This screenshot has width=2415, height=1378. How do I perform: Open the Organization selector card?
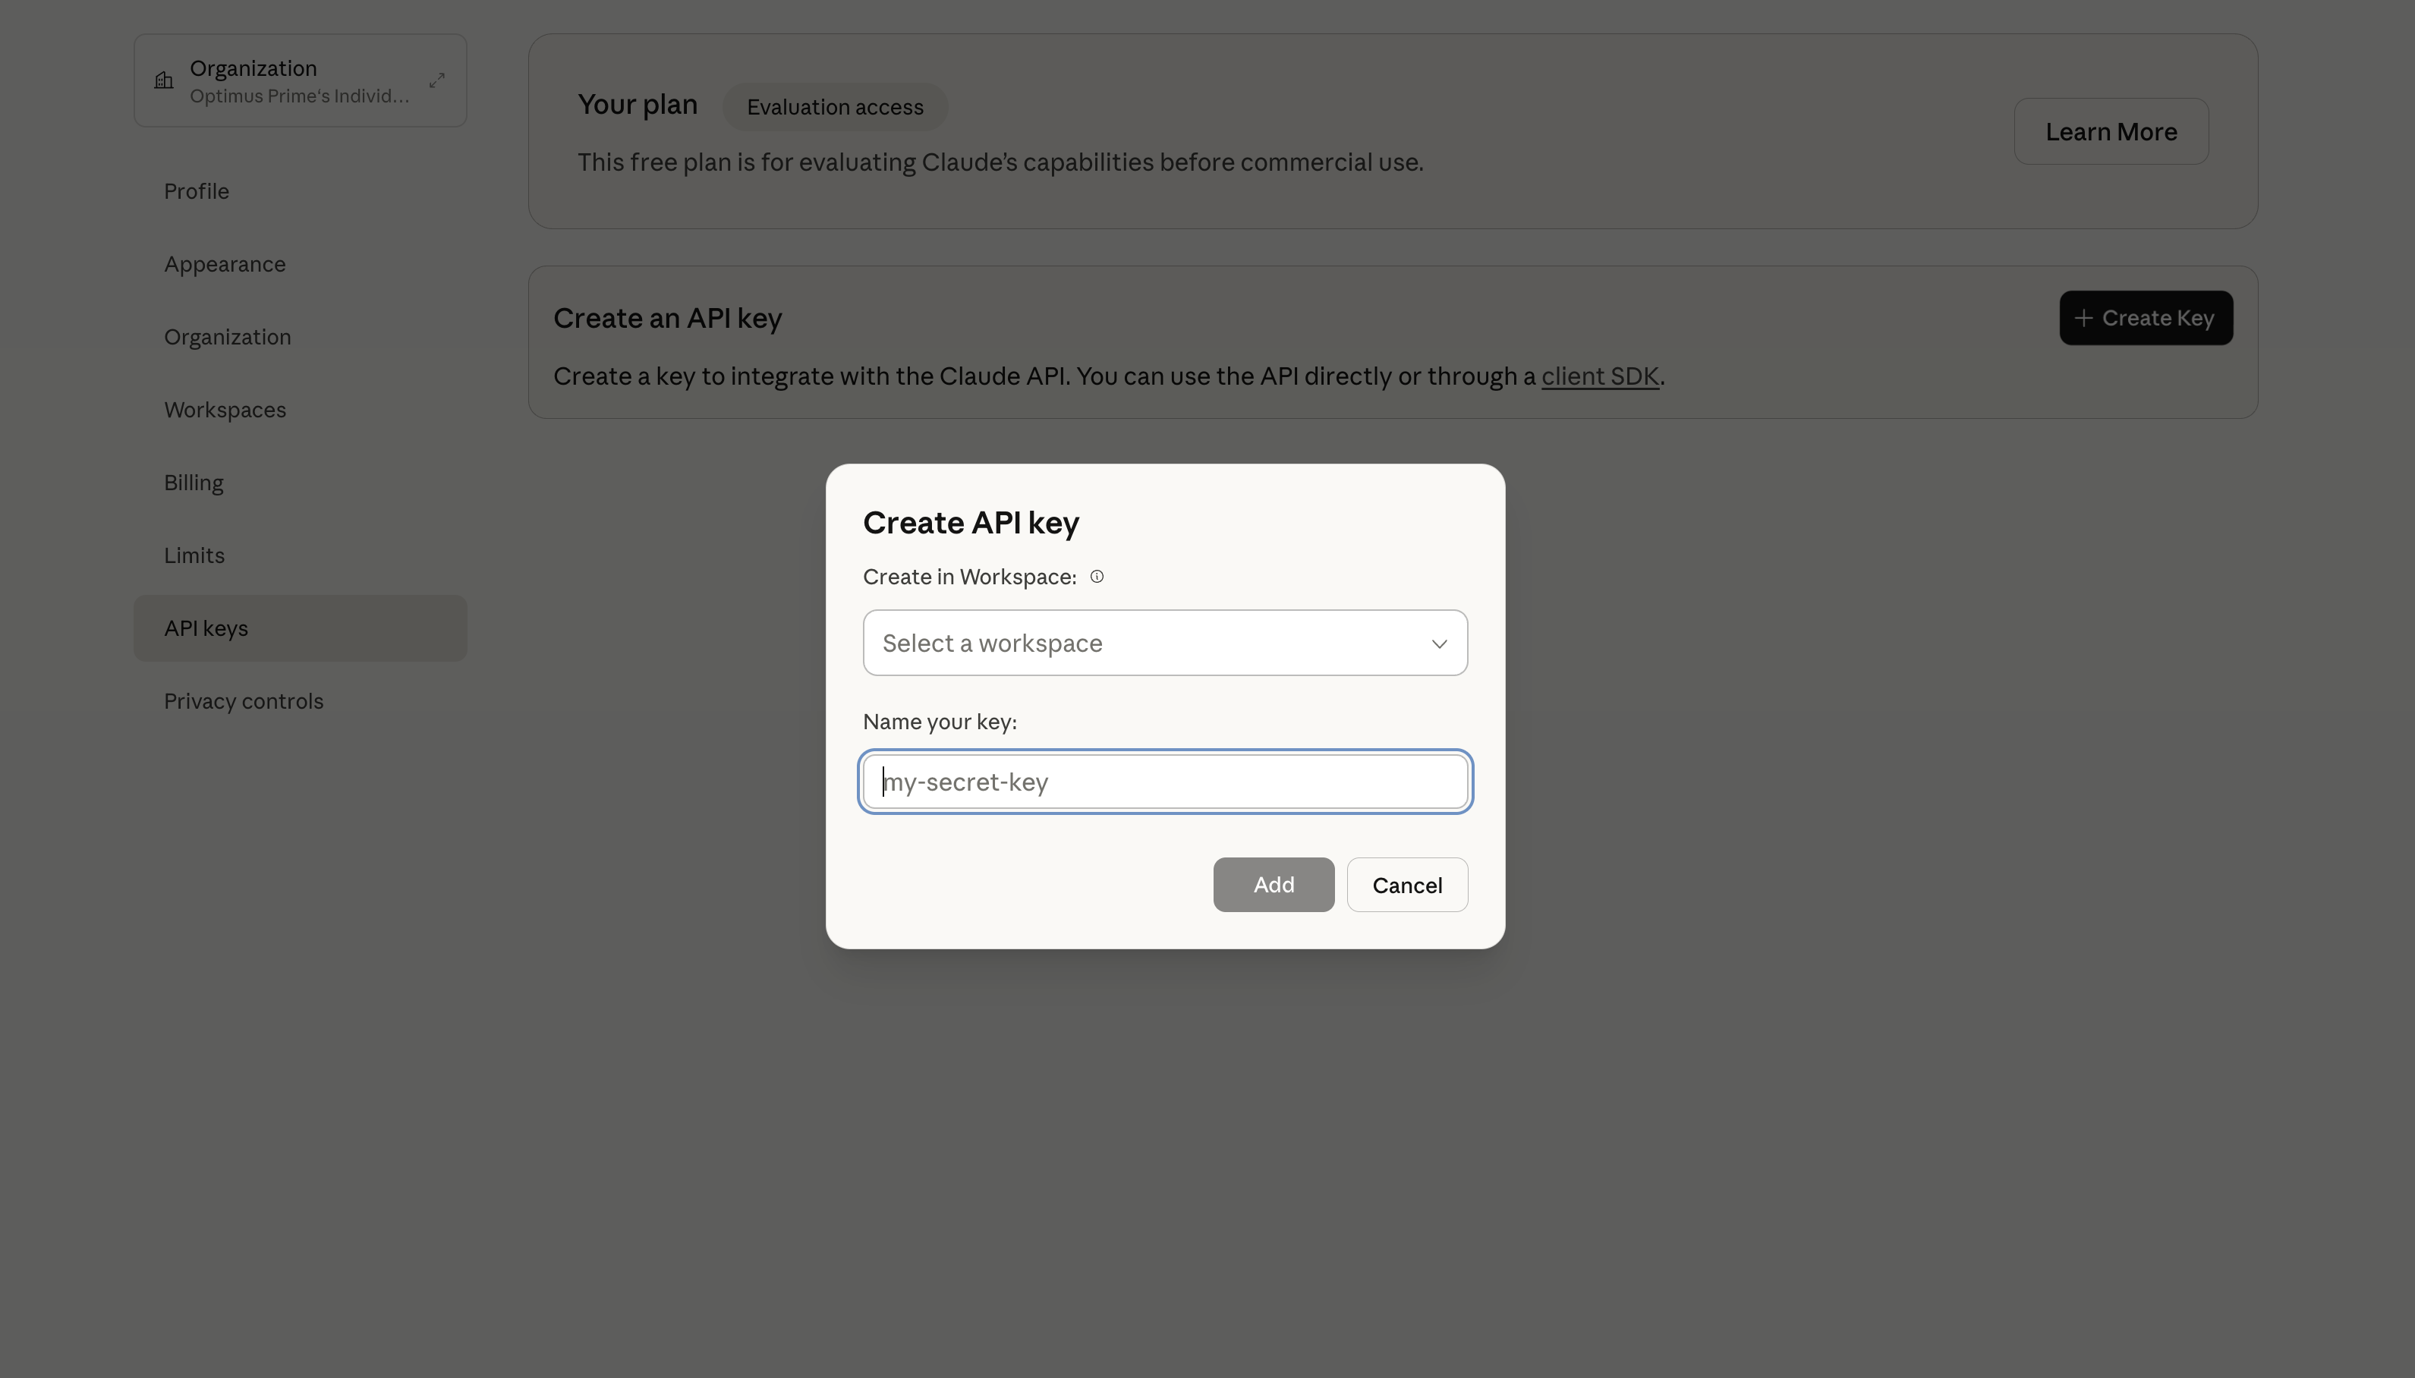(298, 80)
